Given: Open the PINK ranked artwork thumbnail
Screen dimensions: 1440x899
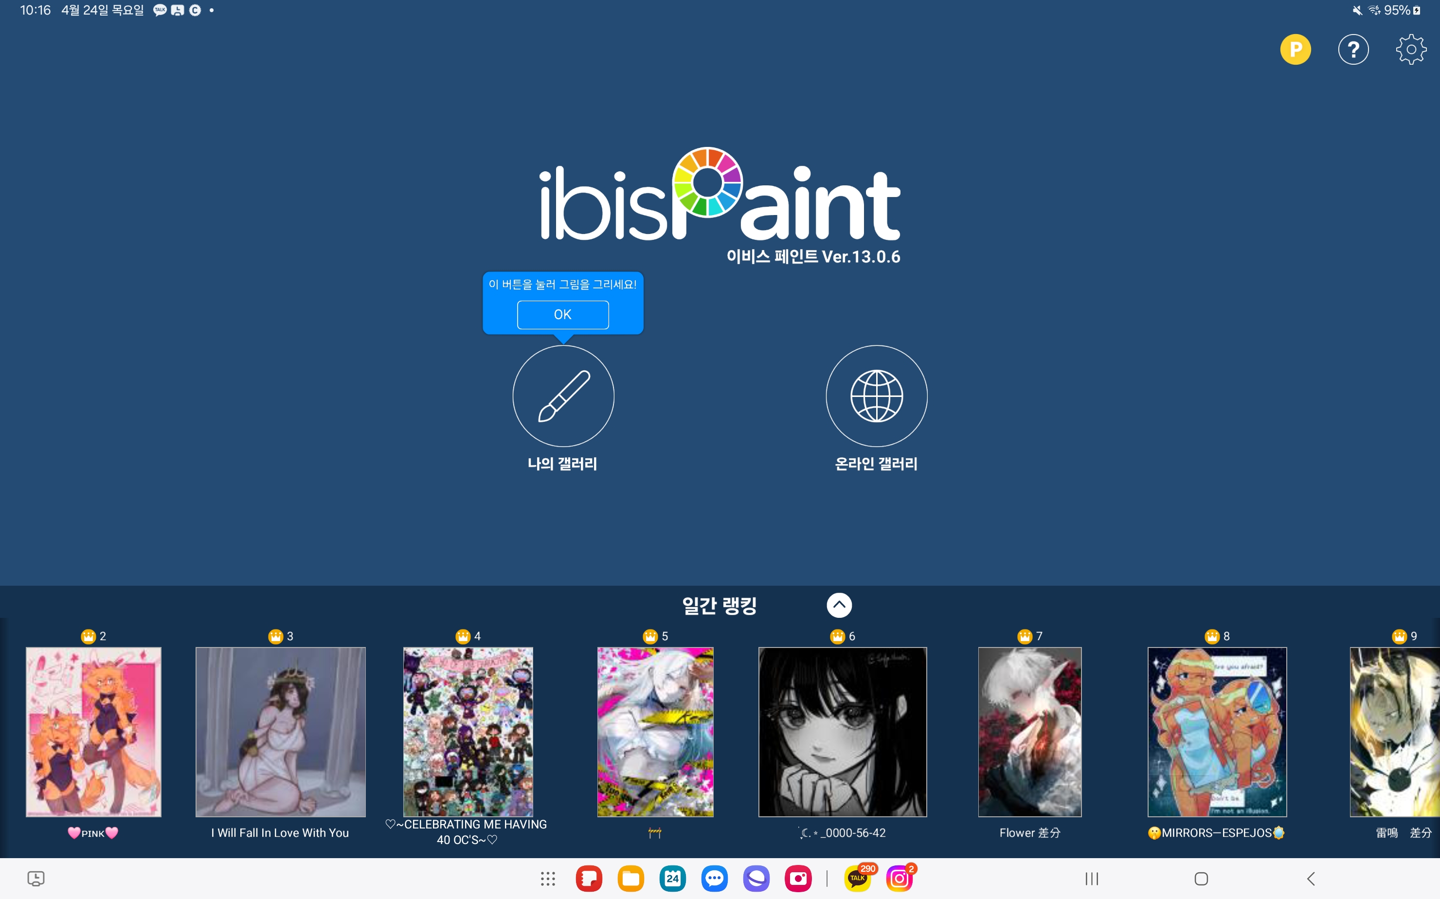Looking at the screenshot, I should click(93, 731).
